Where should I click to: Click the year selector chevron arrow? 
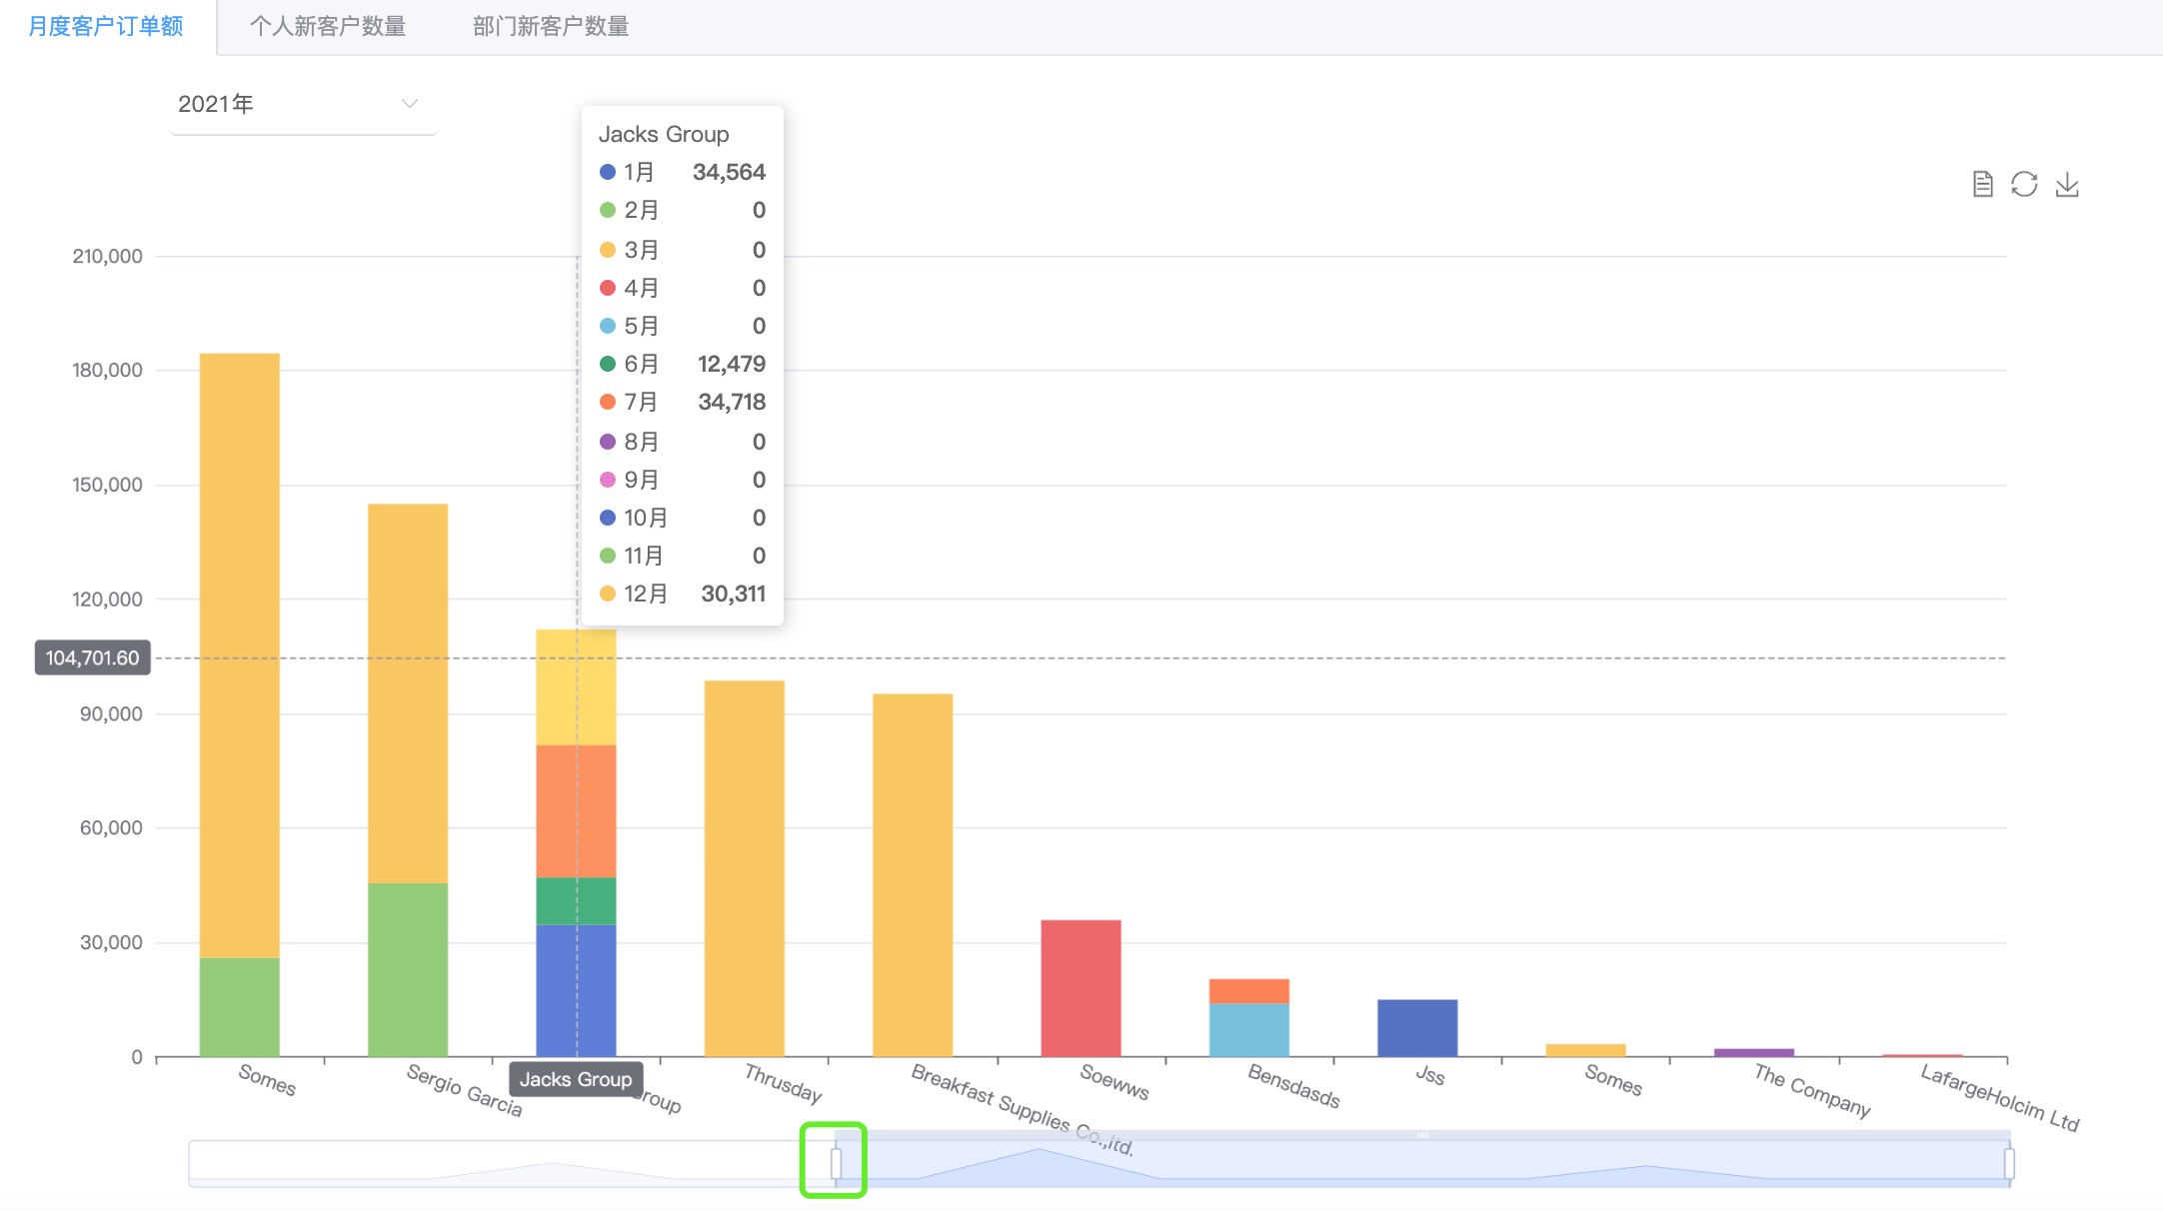click(409, 104)
